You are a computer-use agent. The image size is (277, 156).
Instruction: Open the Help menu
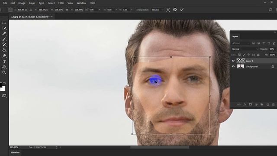click(92, 3)
